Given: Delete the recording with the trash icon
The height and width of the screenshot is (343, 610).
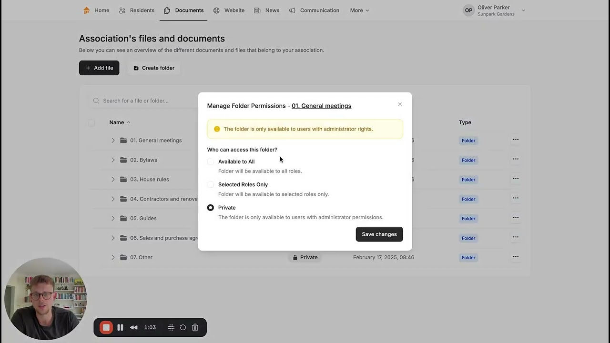Looking at the screenshot, I should click(x=195, y=327).
